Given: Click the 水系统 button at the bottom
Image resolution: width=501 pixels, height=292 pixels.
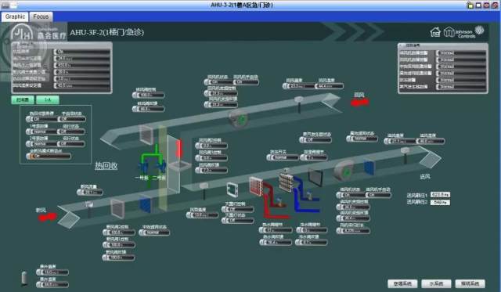Looking at the screenshot, I should point(436,283).
